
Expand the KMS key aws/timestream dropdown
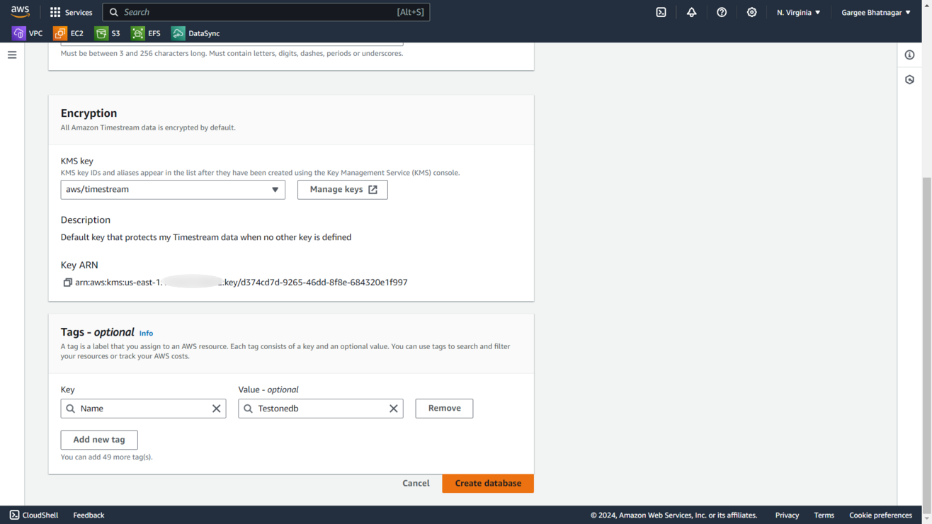[x=173, y=190]
